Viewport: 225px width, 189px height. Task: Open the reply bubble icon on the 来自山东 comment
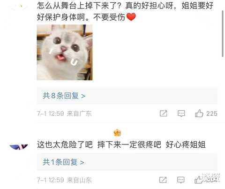180,180
